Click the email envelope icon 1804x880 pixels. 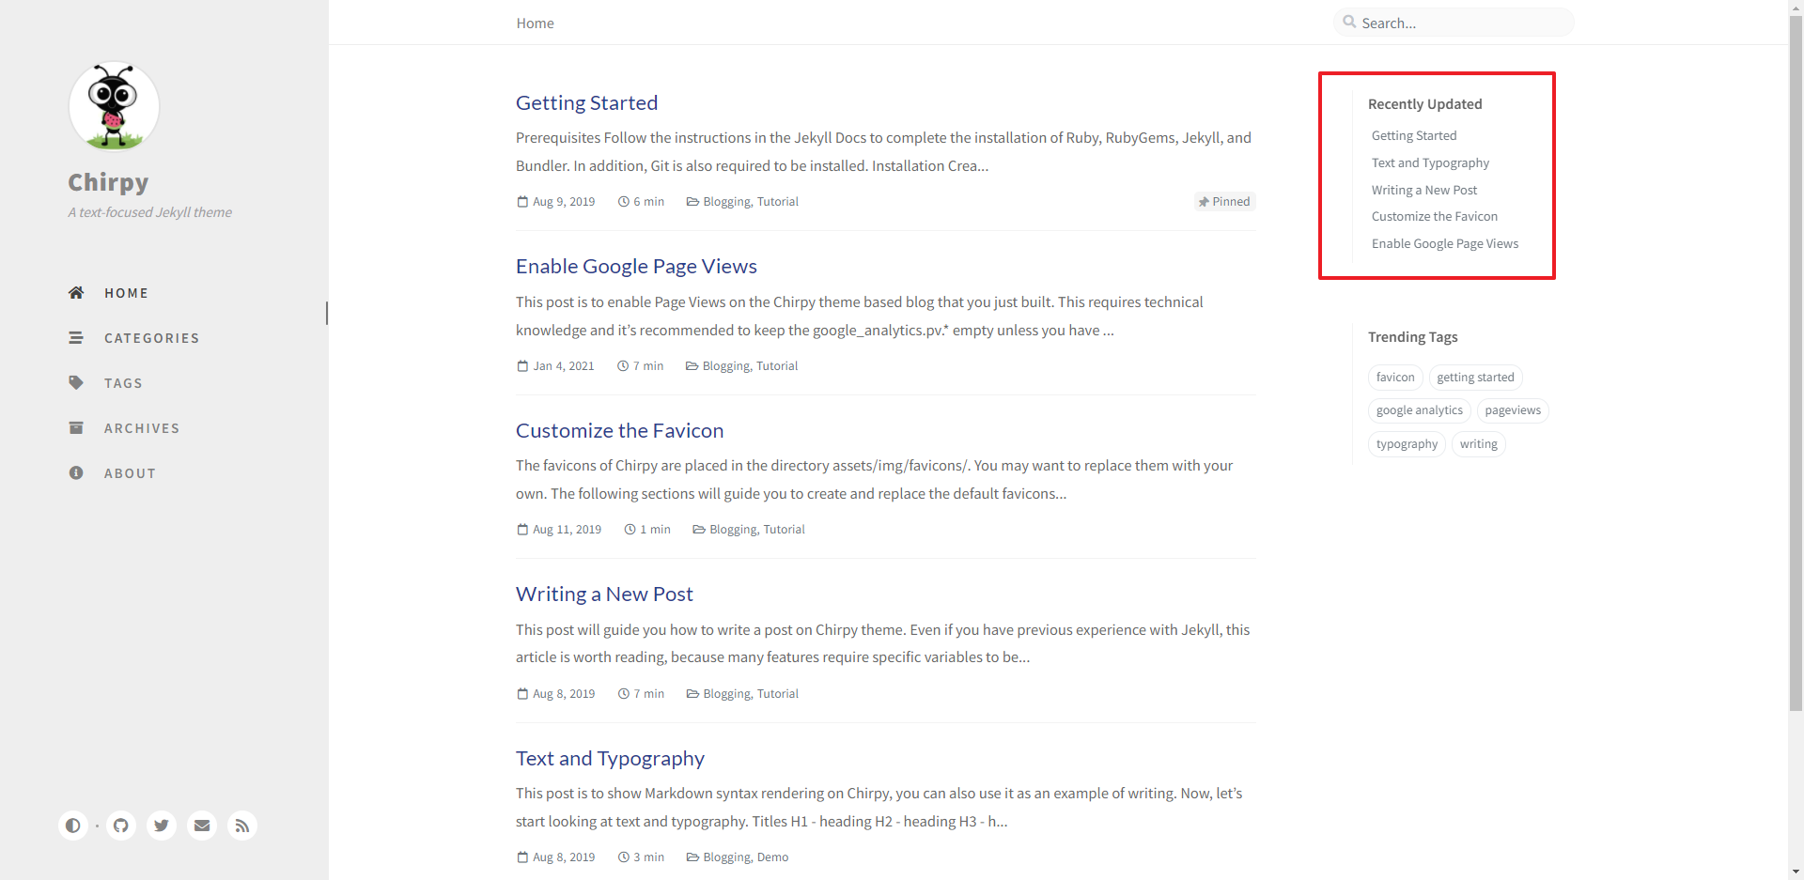pyautogui.click(x=202, y=826)
